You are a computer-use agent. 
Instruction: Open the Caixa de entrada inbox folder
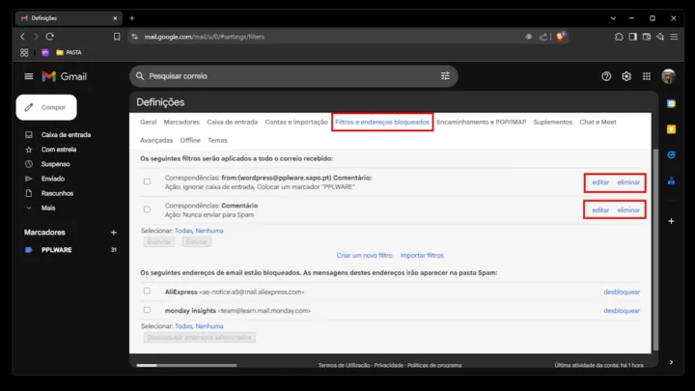coord(66,135)
